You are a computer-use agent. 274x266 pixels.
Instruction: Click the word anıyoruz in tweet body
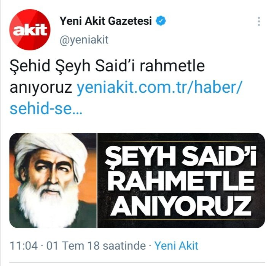tap(41, 88)
